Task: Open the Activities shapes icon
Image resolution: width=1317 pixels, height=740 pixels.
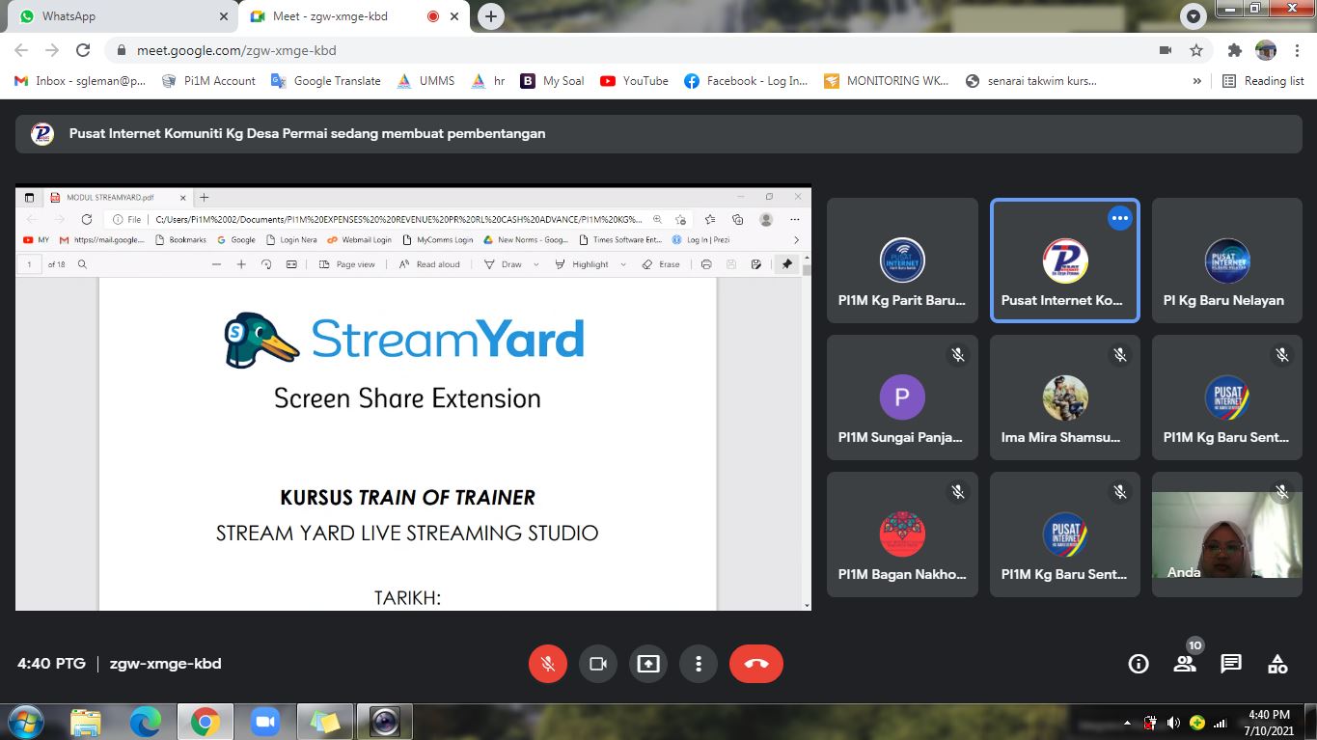Action: [x=1277, y=664]
